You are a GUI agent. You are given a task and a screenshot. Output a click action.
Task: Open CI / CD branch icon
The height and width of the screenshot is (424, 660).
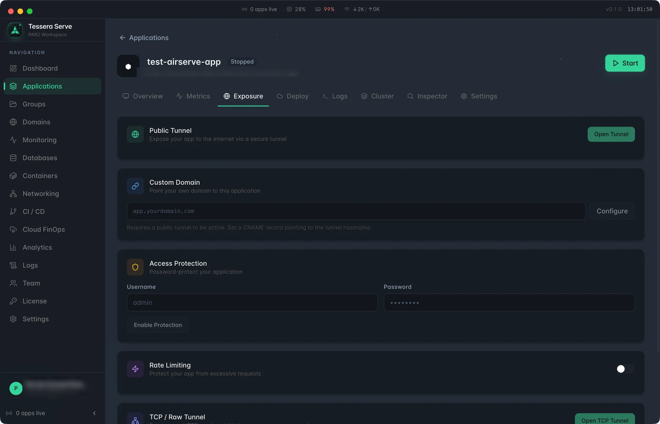tap(13, 211)
